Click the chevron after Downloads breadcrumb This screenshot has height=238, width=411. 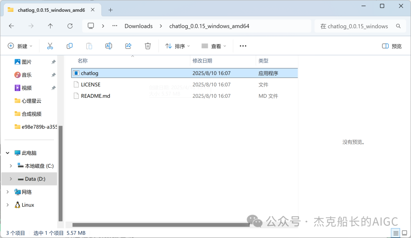click(x=161, y=26)
